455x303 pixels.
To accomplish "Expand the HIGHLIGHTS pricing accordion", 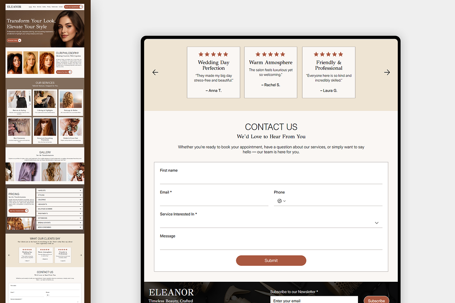I will 60,204.
